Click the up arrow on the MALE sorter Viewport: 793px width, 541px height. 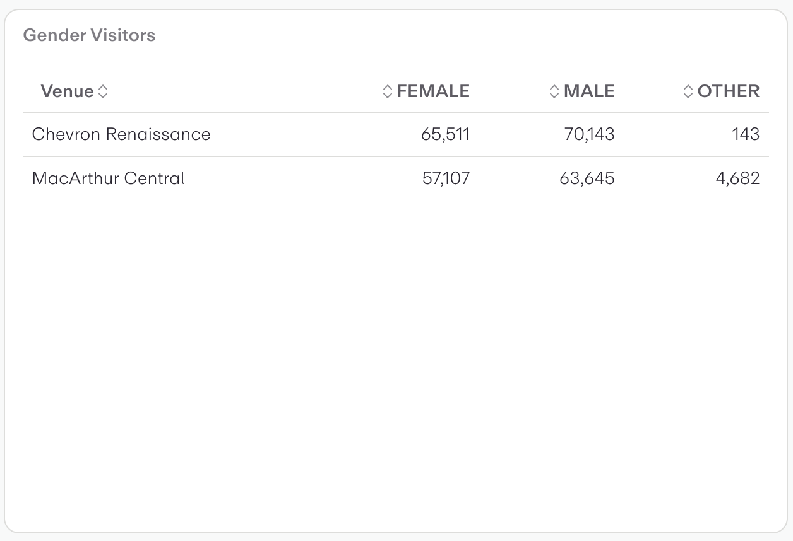(554, 87)
